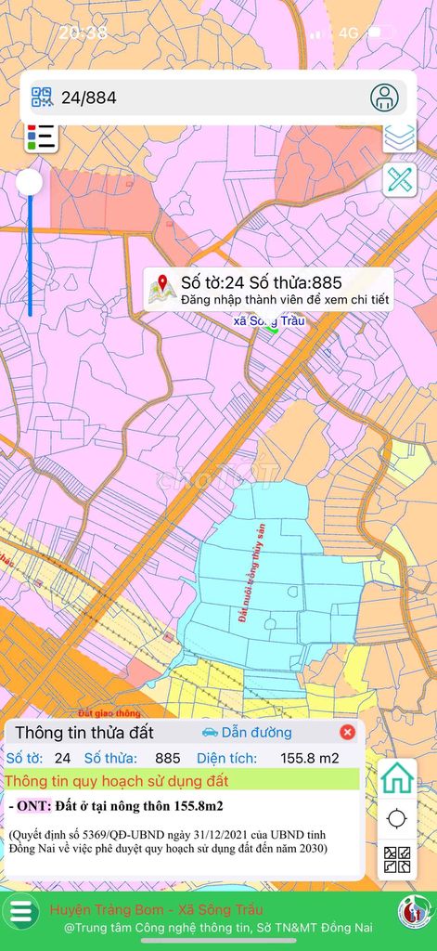Tap the Dẫn đường directions link
437x951 pixels.
[247, 732]
